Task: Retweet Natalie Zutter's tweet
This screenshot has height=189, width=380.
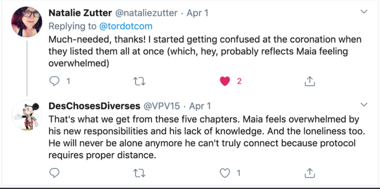Action: 140,82
